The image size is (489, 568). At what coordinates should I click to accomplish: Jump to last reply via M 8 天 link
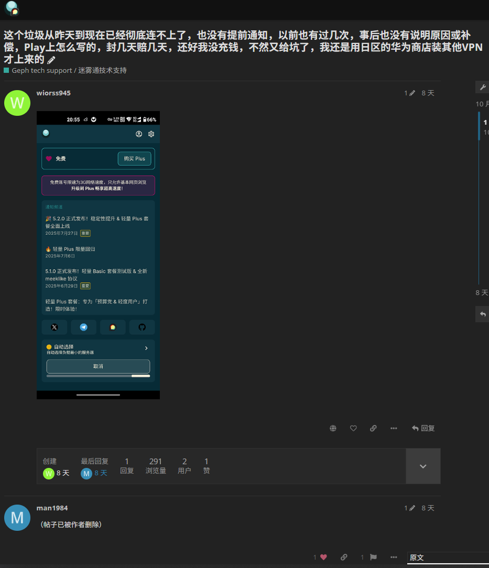pyautogui.click(x=94, y=473)
